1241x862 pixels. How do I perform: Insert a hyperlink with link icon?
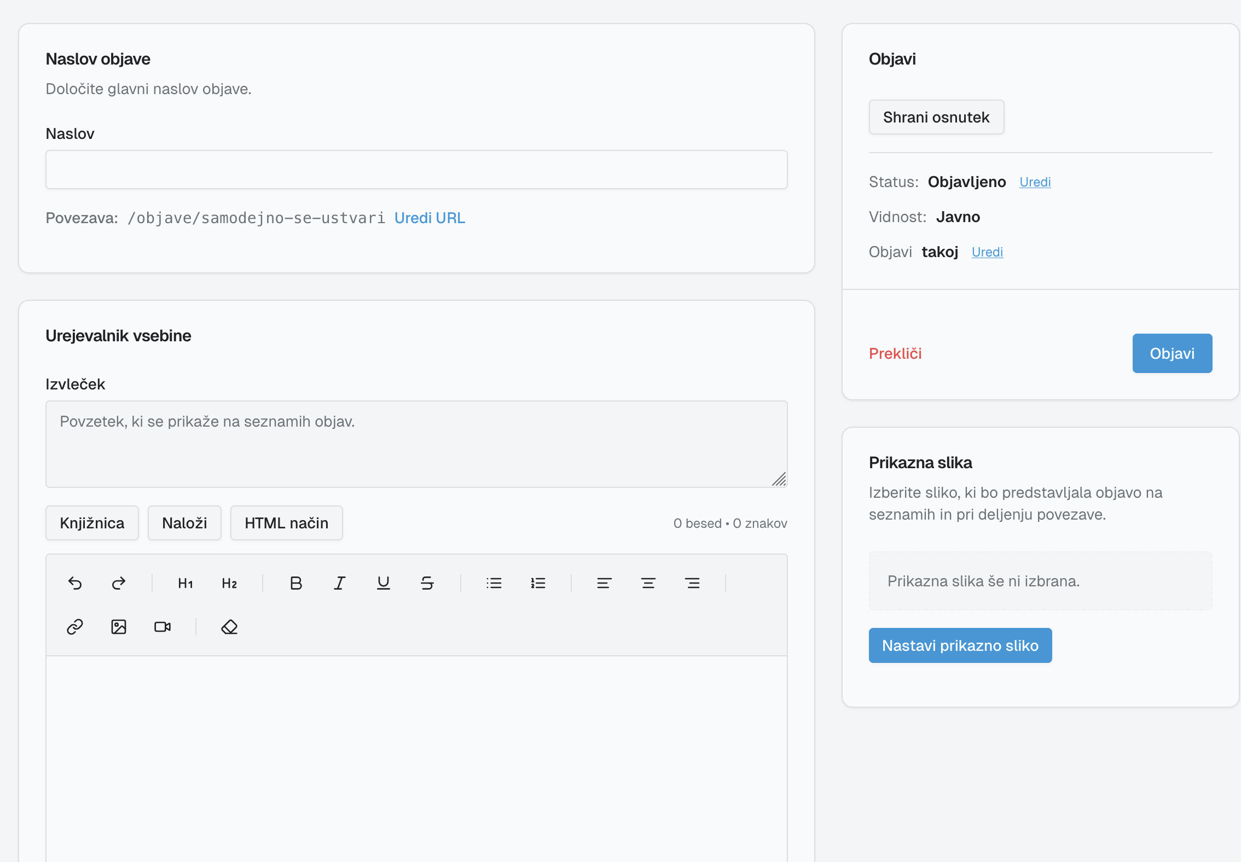point(75,627)
